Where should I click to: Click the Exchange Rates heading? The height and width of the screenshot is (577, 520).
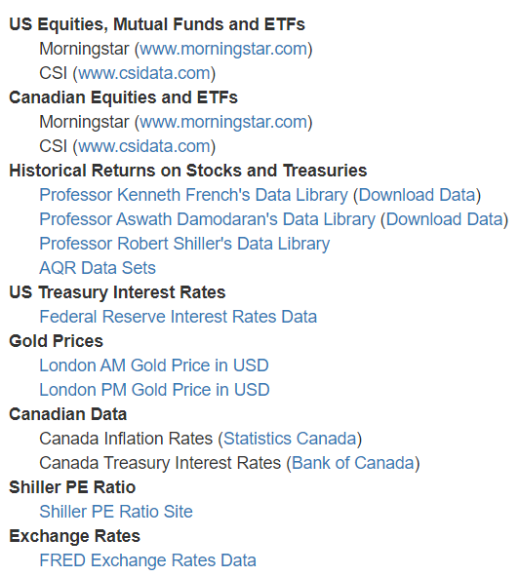pos(75,536)
